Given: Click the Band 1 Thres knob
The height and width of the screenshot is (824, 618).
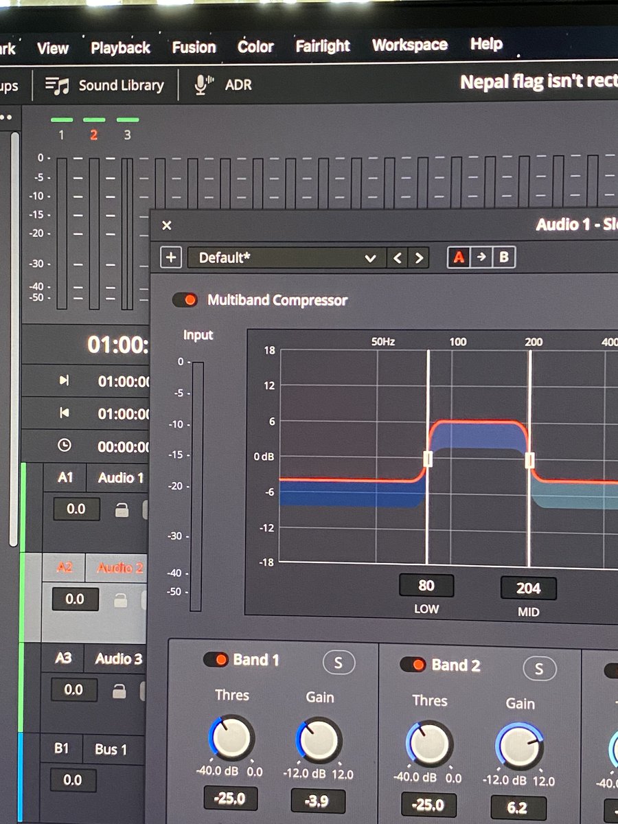Looking at the screenshot, I should 231,738.
